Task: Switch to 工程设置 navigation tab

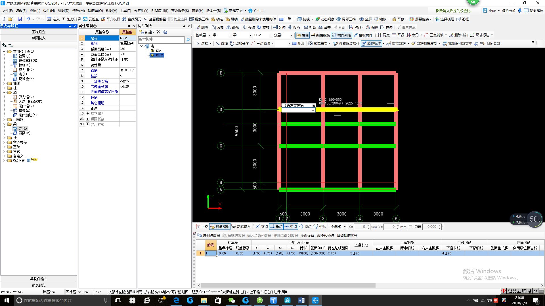Action: pyautogui.click(x=39, y=32)
